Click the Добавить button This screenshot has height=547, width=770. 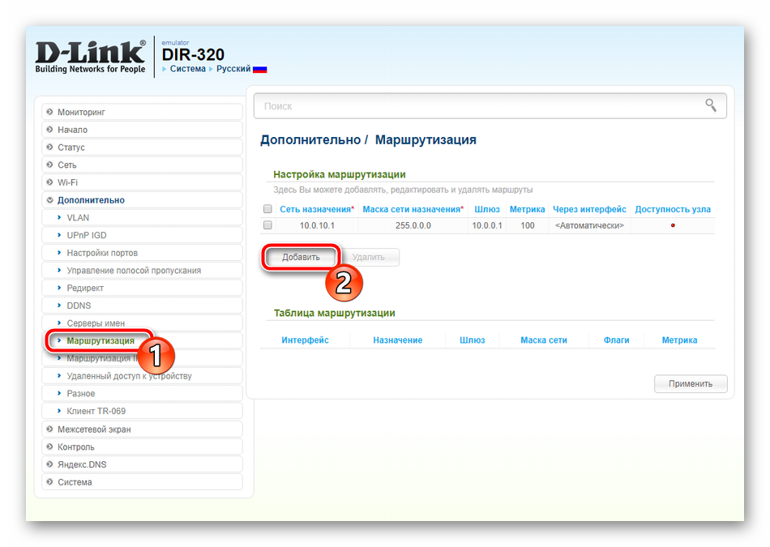[x=301, y=258]
